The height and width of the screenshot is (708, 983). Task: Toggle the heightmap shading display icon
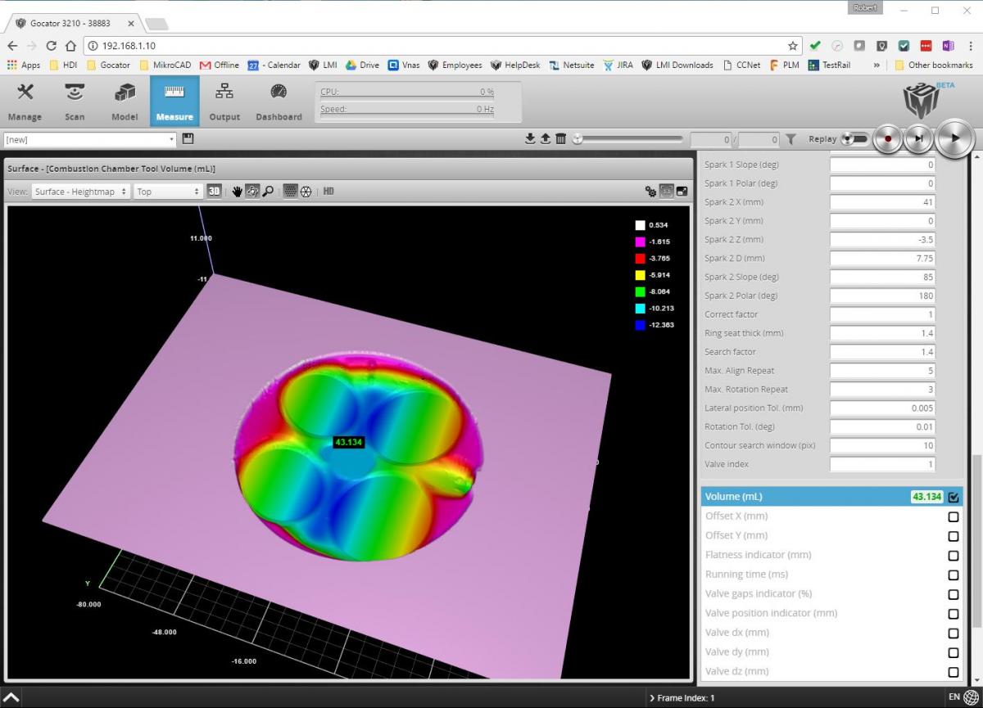click(x=290, y=192)
